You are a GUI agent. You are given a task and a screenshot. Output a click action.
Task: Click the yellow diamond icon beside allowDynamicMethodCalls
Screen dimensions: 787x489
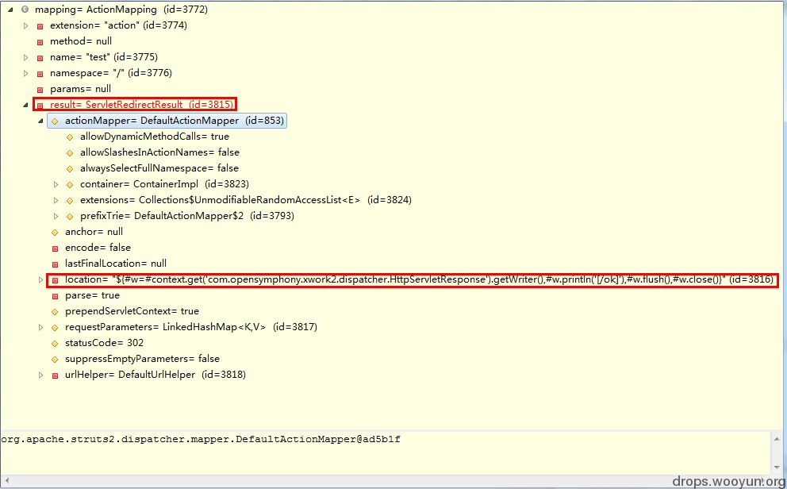click(70, 137)
